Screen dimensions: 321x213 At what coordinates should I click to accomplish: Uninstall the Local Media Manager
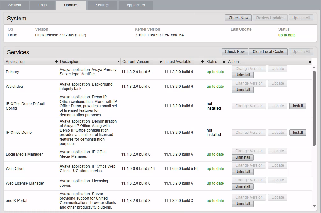click(x=242, y=157)
